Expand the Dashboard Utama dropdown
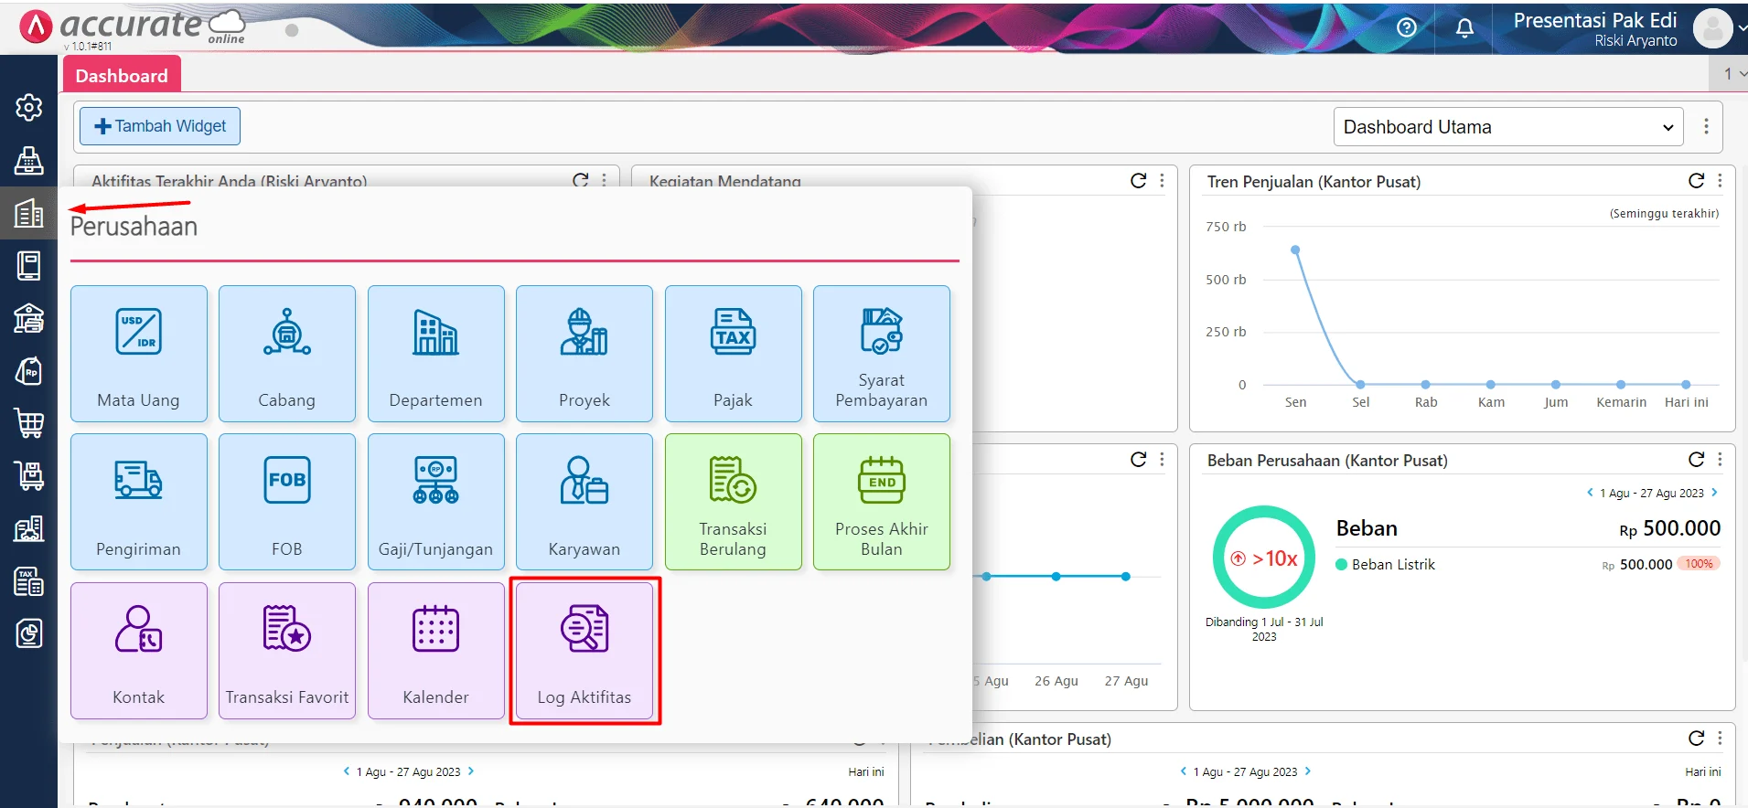 coord(1507,127)
